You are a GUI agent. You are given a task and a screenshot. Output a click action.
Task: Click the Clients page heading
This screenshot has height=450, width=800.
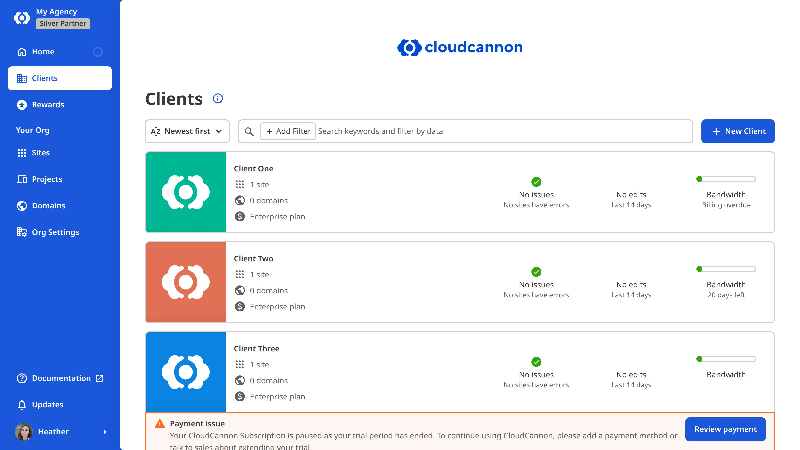click(x=174, y=99)
